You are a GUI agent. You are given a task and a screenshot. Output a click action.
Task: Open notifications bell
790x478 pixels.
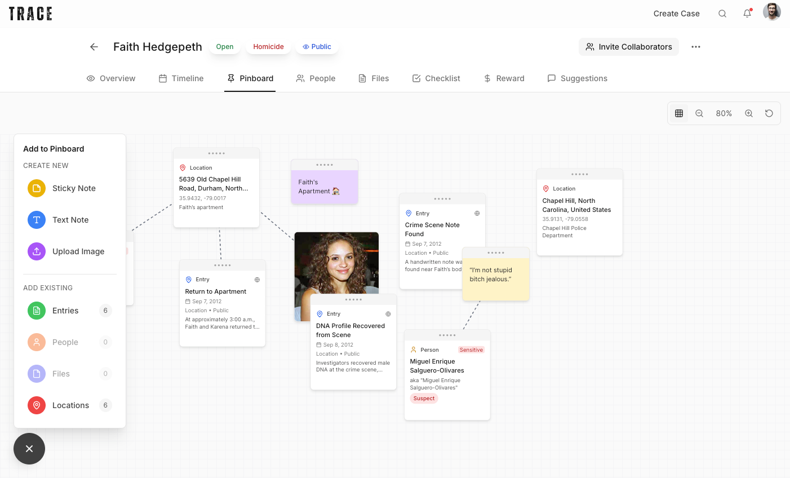747,14
